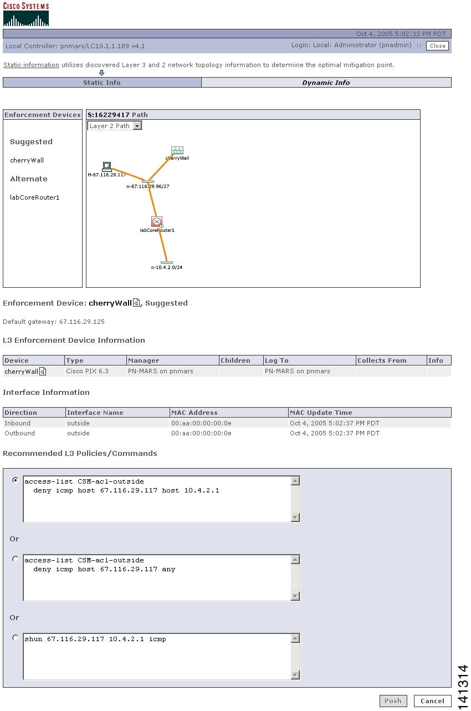Click the H-67.116.29.117 host computer icon
Screen dimensions: 471x711
pos(107,167)
